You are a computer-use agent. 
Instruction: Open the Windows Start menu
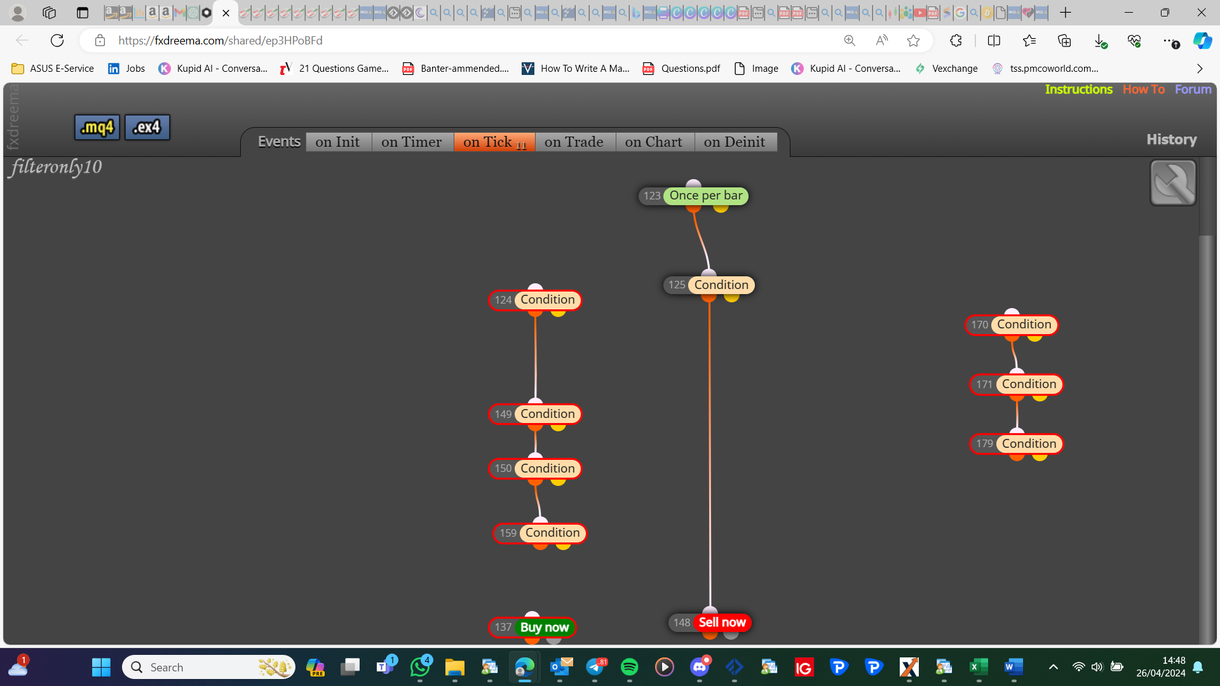[x=101, y=667]
